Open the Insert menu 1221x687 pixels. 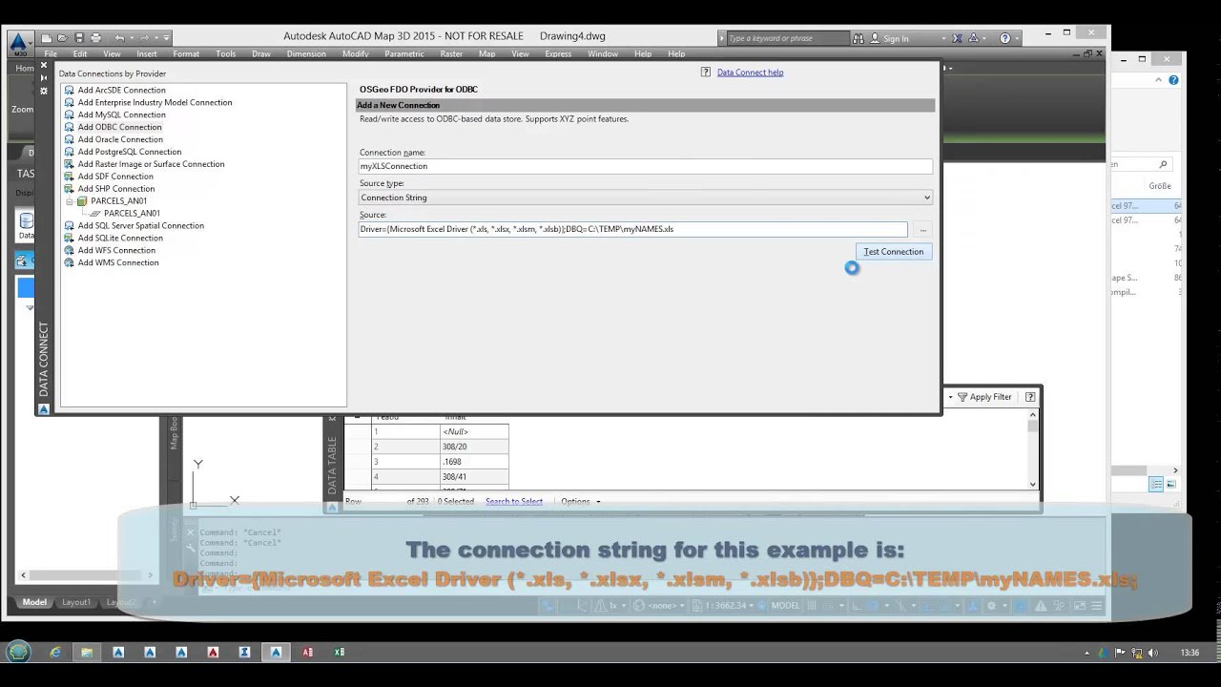click(x=147, y=54)
